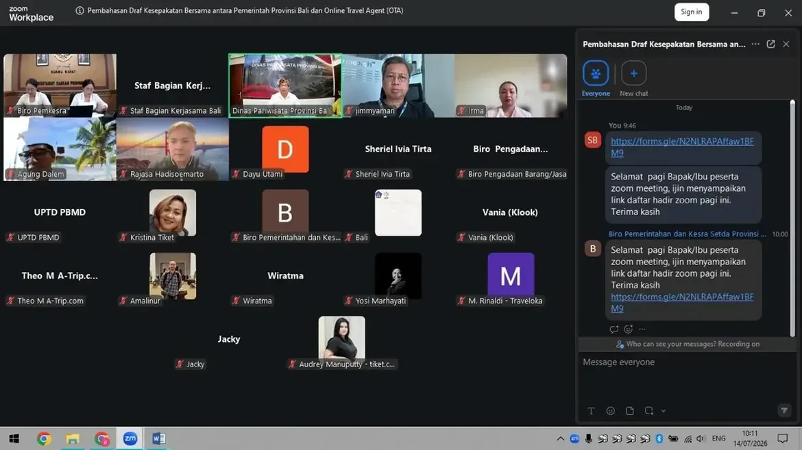This screenshot has width=802, height=450.
Task: Open more options in the chat panel header
Action: pyautogui.click(x=755, y=44)
